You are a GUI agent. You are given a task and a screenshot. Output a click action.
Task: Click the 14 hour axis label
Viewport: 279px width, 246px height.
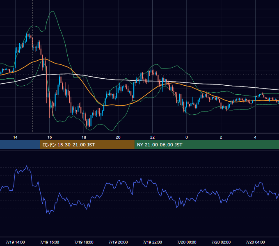click(15, 137)
